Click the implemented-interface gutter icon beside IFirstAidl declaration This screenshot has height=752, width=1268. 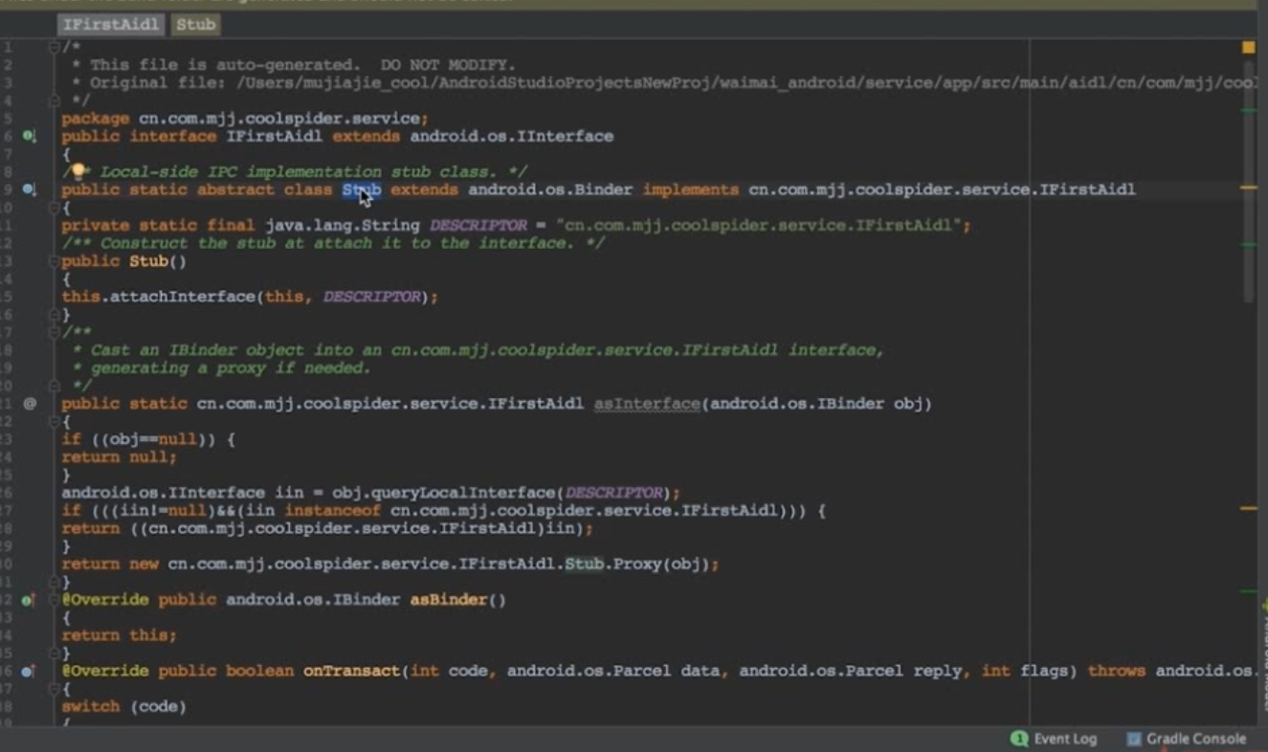[29, 136]
